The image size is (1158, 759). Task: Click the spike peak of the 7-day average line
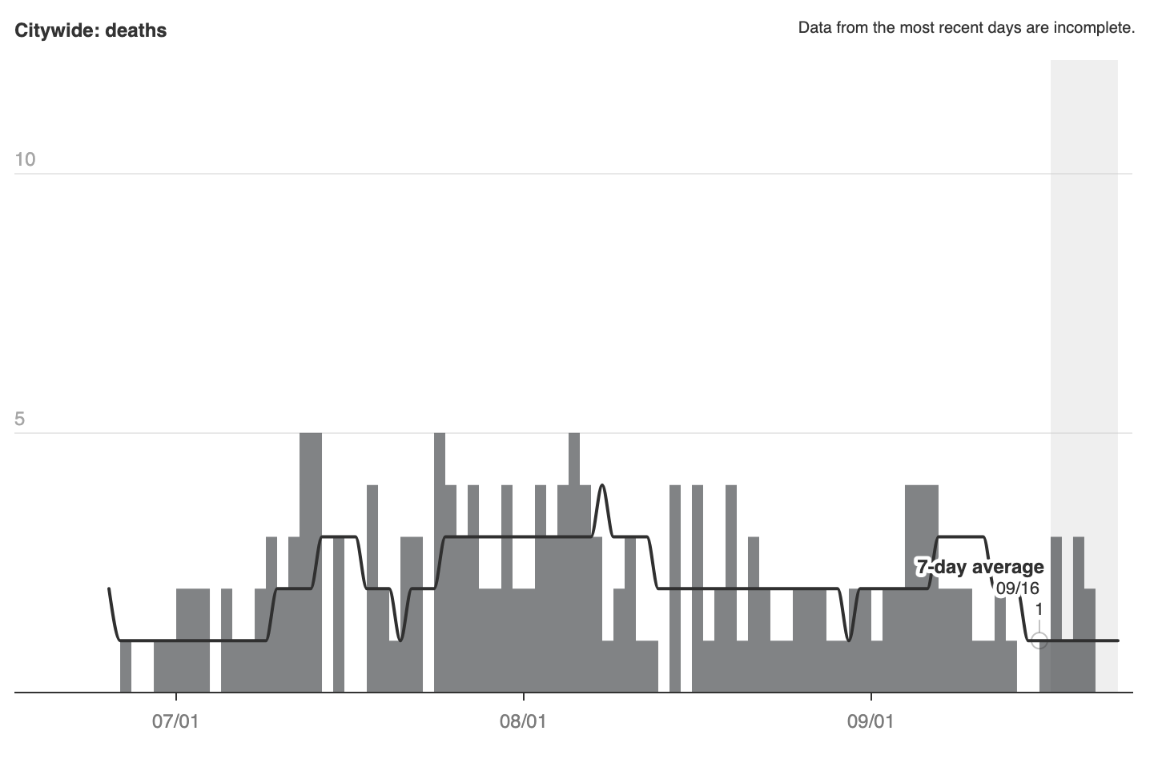[602, 486]
